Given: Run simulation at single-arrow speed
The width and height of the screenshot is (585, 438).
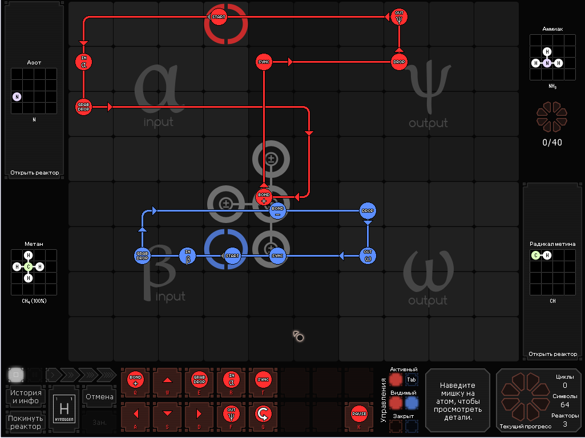Looking at the screenshot, I should point(53,374).
